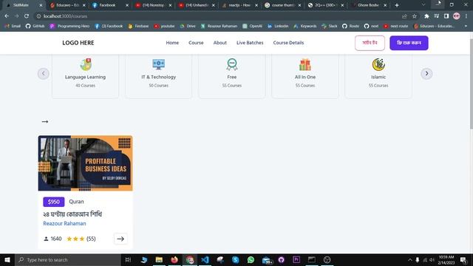473x266 pixels.
Task: Open the Course nav link
Action: tap(196, 43)
